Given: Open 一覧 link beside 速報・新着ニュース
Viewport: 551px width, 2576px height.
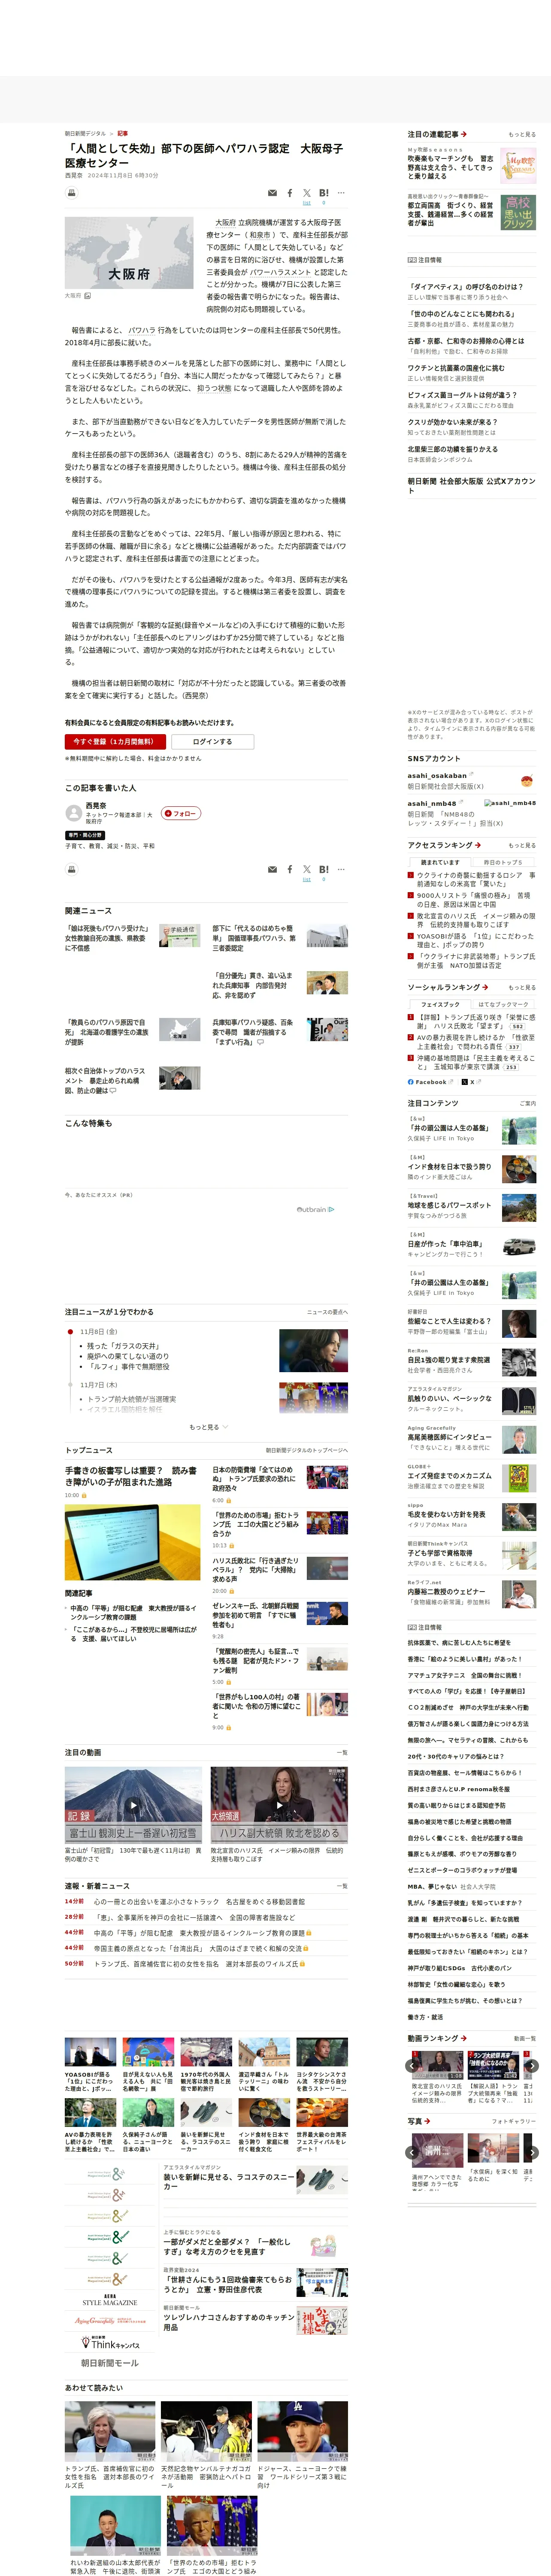Looking at the screenshot, I should [x=342, y=1886].
